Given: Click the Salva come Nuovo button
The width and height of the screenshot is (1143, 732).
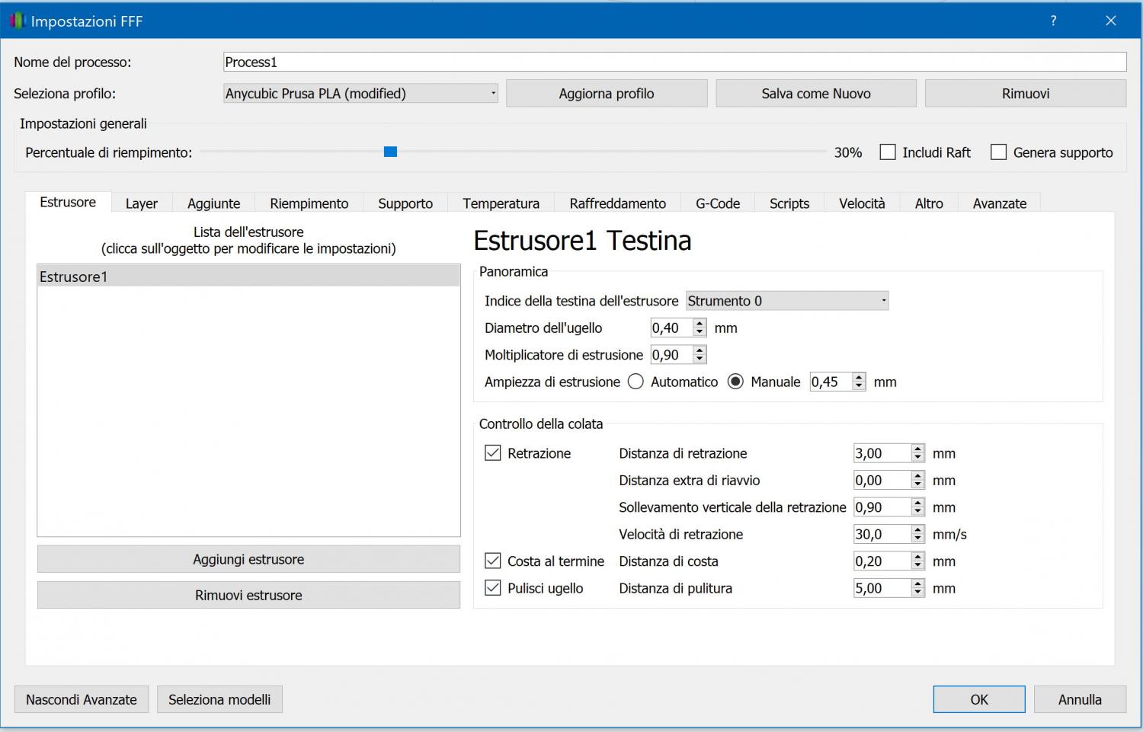Looking at the screenshot, I should pos(816,94).
